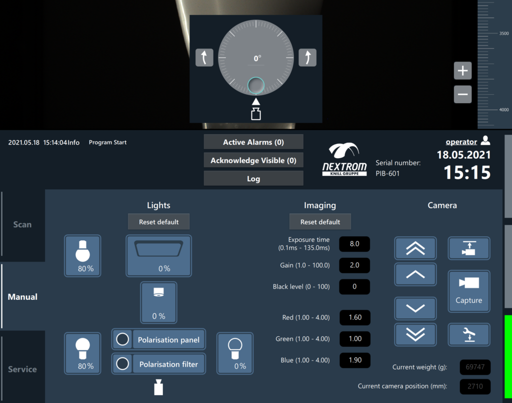The width and height of the screenshot is (512, 403).
Task: Move camera down fast with double chevron
Action: pyautogui.click(x=415, y=334)
